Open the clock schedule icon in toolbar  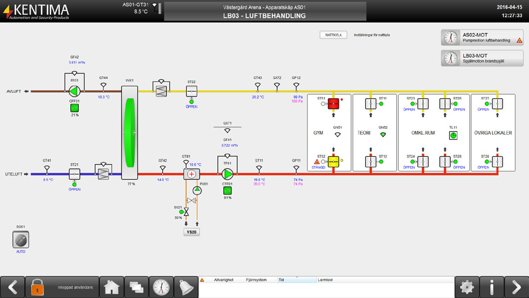pos(161,287)
